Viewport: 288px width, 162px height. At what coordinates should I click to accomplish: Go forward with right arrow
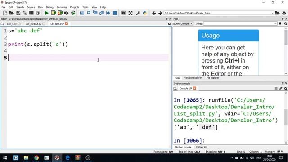pyautogui.click(x=160, y=13)
